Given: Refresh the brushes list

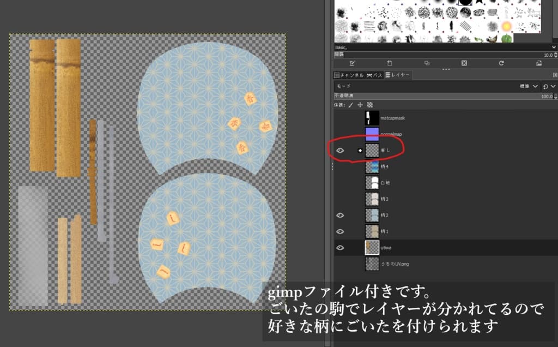Looking at the screenshot, I should coord(500,63).
